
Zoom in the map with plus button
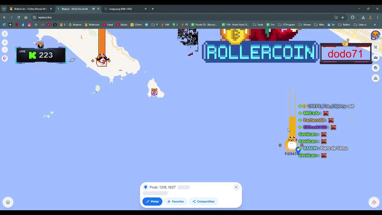[x=5, y=42]
